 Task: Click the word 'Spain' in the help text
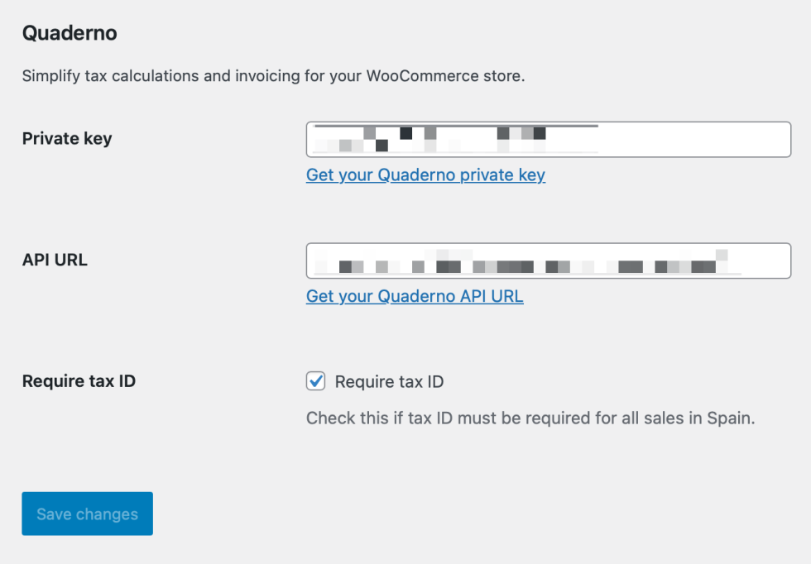pos(730,418)
